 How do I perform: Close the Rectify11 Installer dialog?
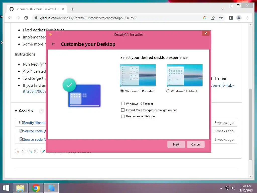(206, 33)
